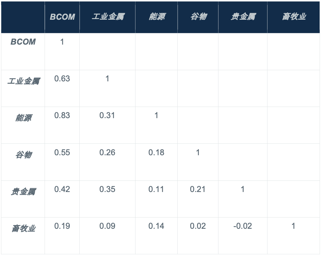Click the 贵金属 column header
322x256 pixels.
[243, 17]
